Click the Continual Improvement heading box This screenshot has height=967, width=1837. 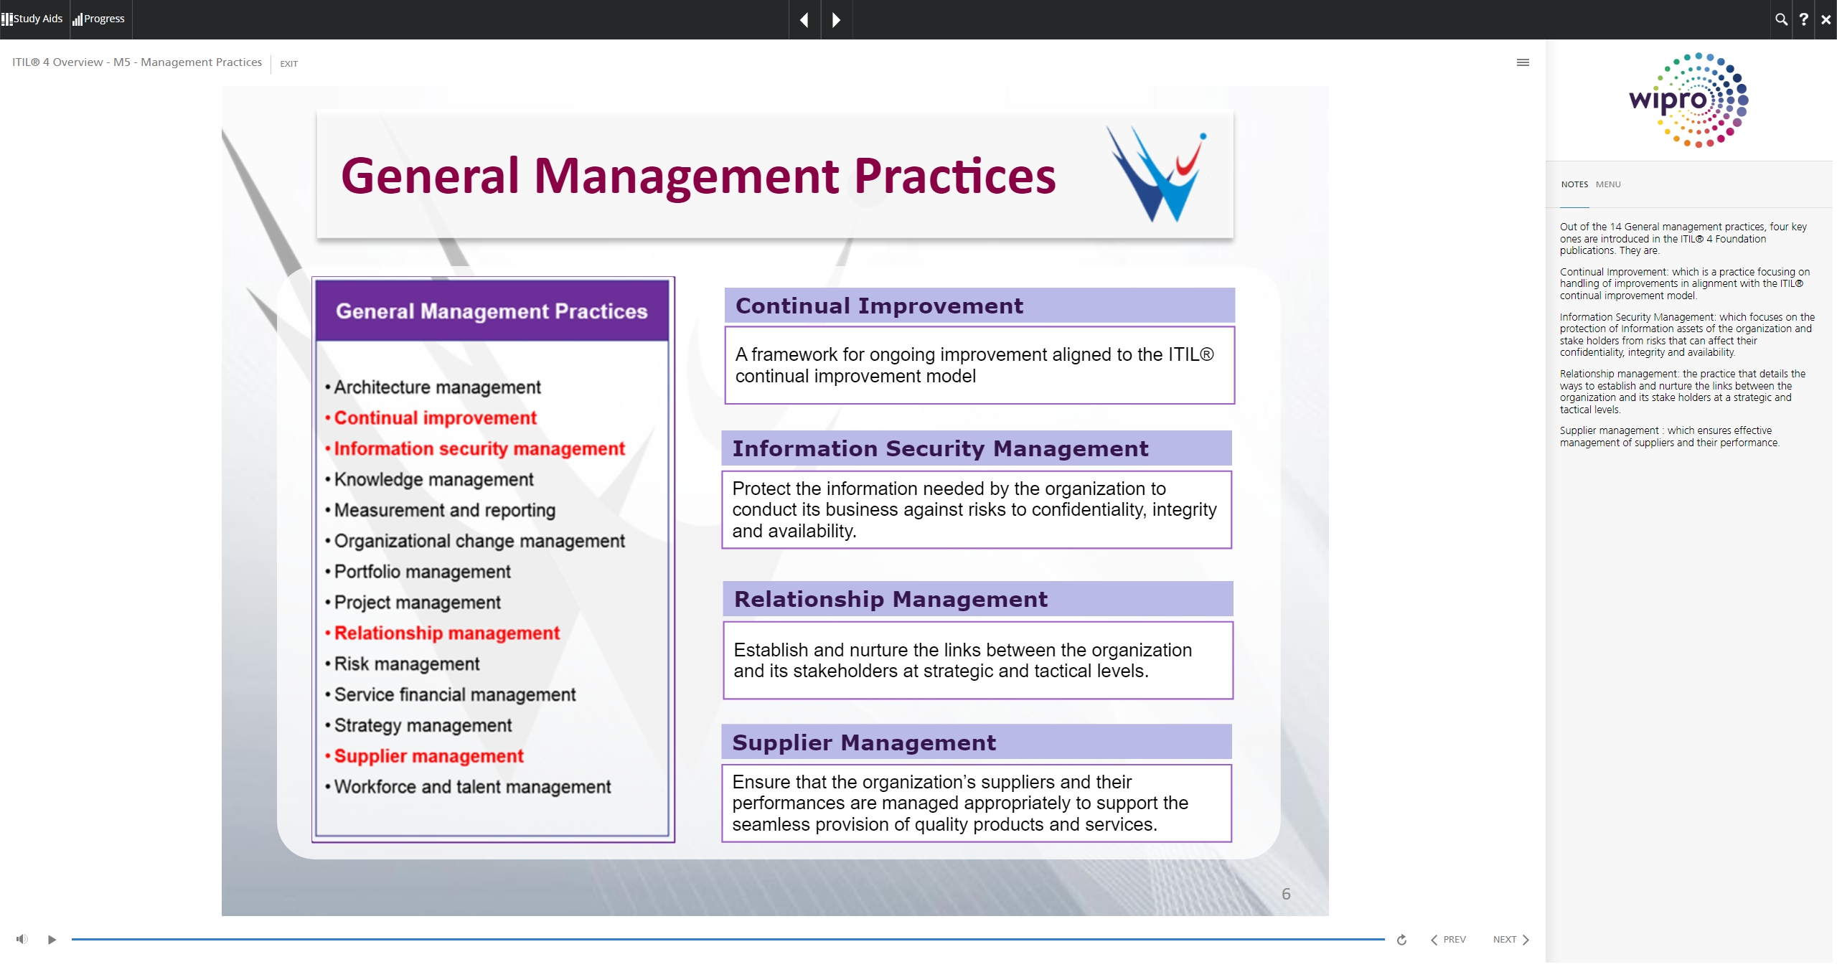[x=979, y=306]
